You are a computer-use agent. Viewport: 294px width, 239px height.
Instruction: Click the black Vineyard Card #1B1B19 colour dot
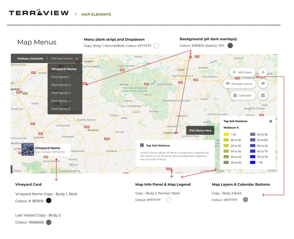pyautogui.click(x=49, y=201)
